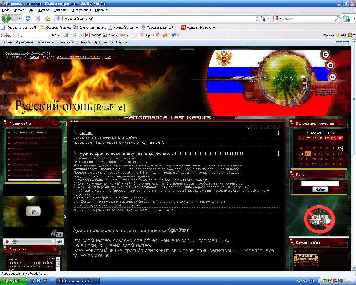Open Фотки in the Yandex bar

(x=129, y=35)
